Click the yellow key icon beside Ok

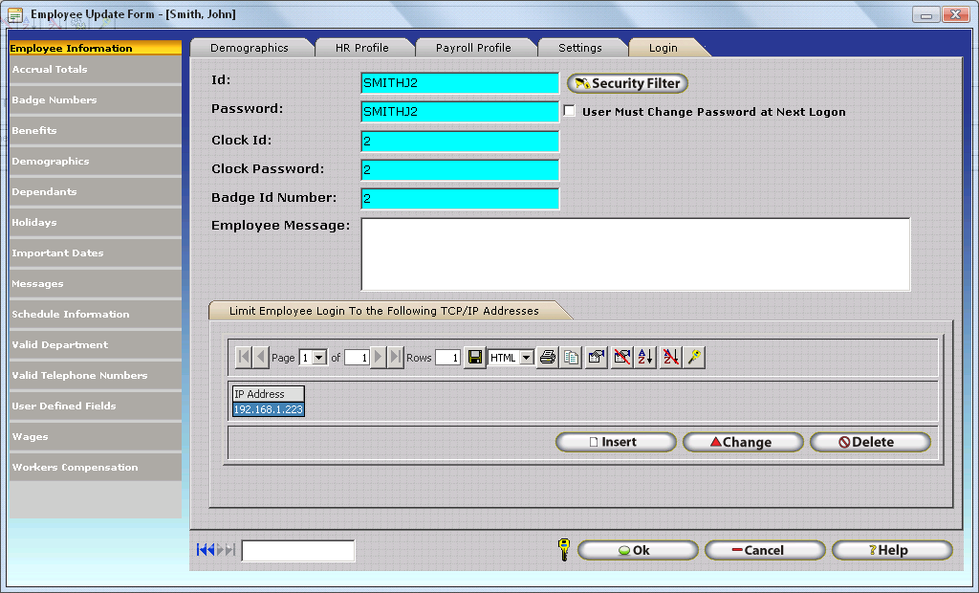coord(564,550)
